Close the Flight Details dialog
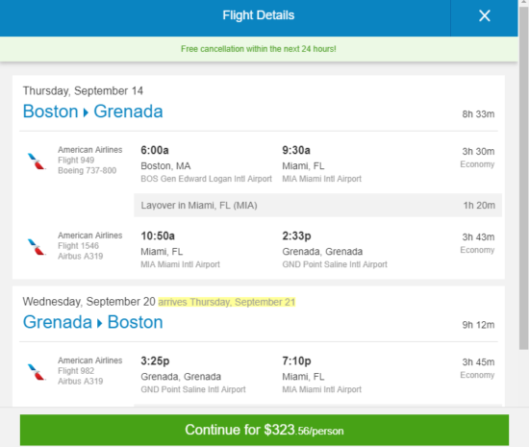The width and height of the screenshot is (529, 447). (484, 15)
